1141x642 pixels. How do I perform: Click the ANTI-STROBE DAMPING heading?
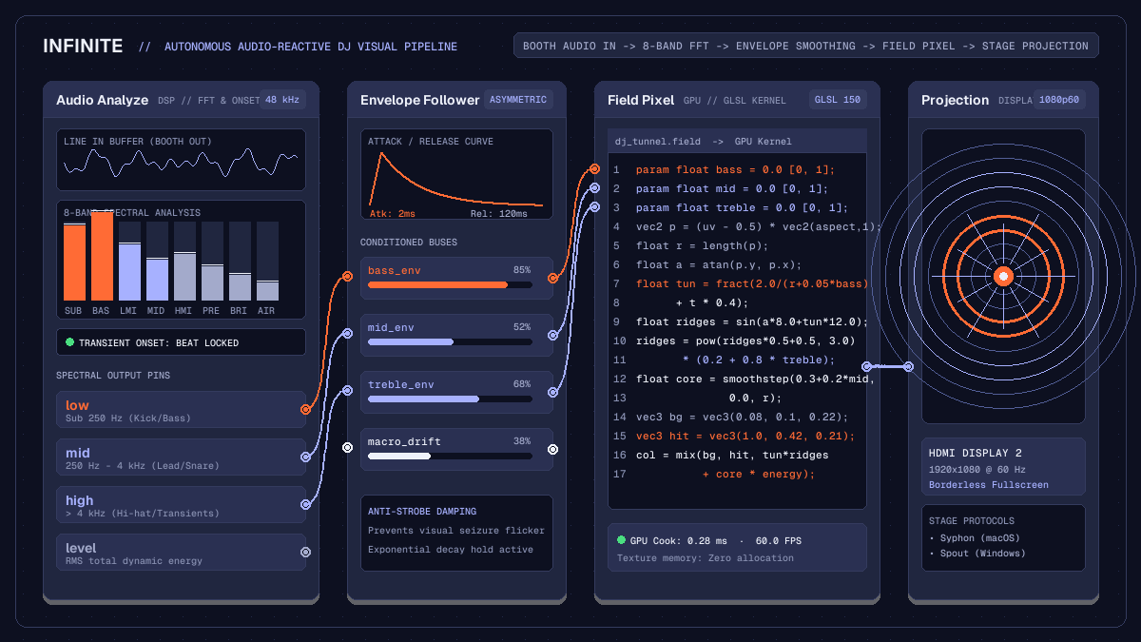tap(422, 512)
